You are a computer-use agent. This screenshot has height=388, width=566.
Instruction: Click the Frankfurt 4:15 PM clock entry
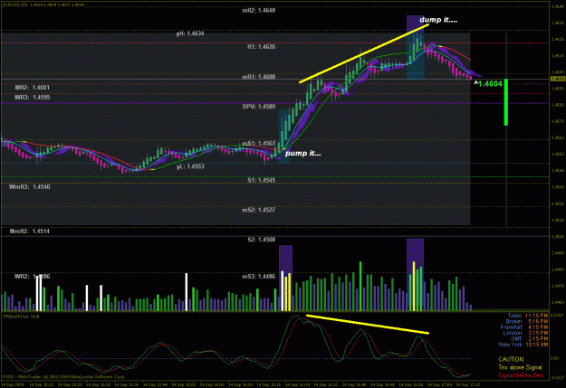point(524,327)
